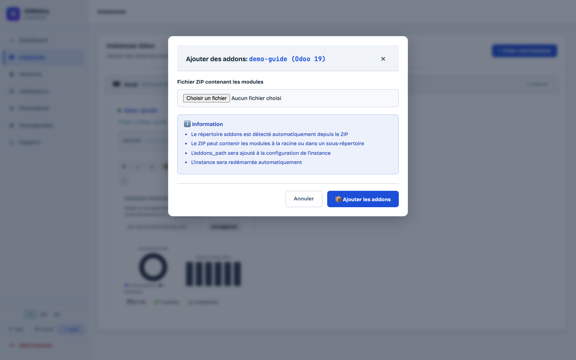Click 'Fichier ZIP contenant les modules' label
576x360 pixels.
220,82
